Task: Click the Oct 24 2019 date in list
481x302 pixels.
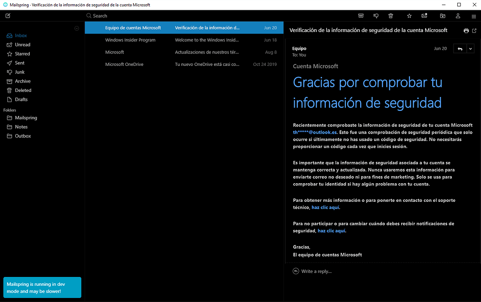Action: 265,64
